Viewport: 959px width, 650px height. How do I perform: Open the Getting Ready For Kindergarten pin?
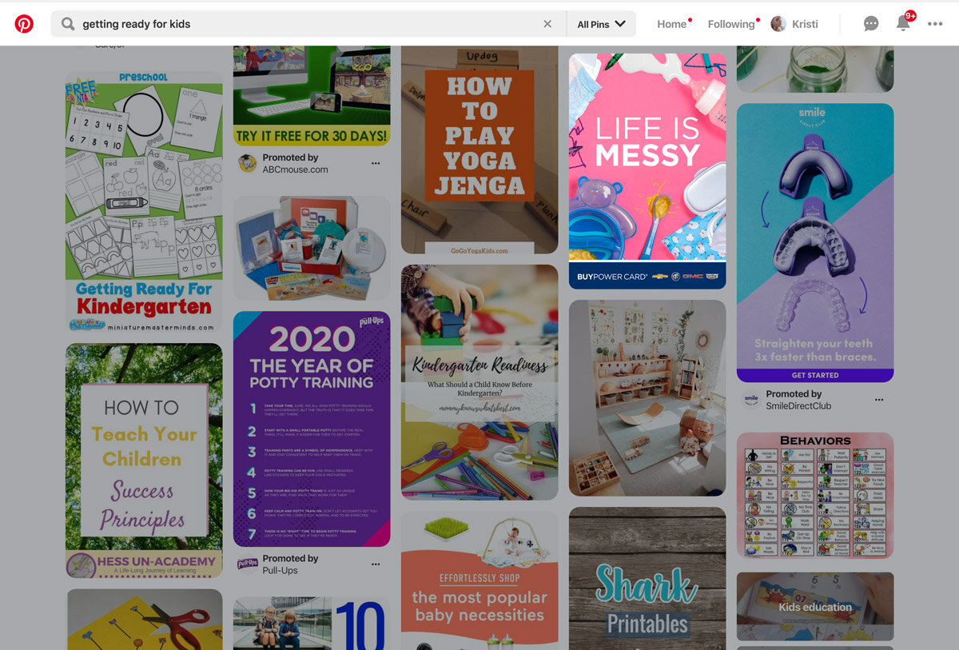click(x=144, y=201)
